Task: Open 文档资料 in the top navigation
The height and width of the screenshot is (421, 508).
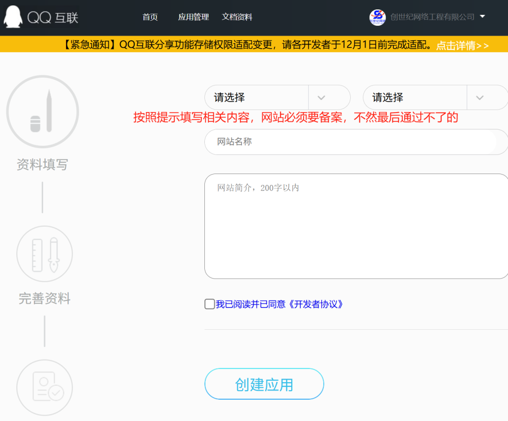Action: coord(237,17)
